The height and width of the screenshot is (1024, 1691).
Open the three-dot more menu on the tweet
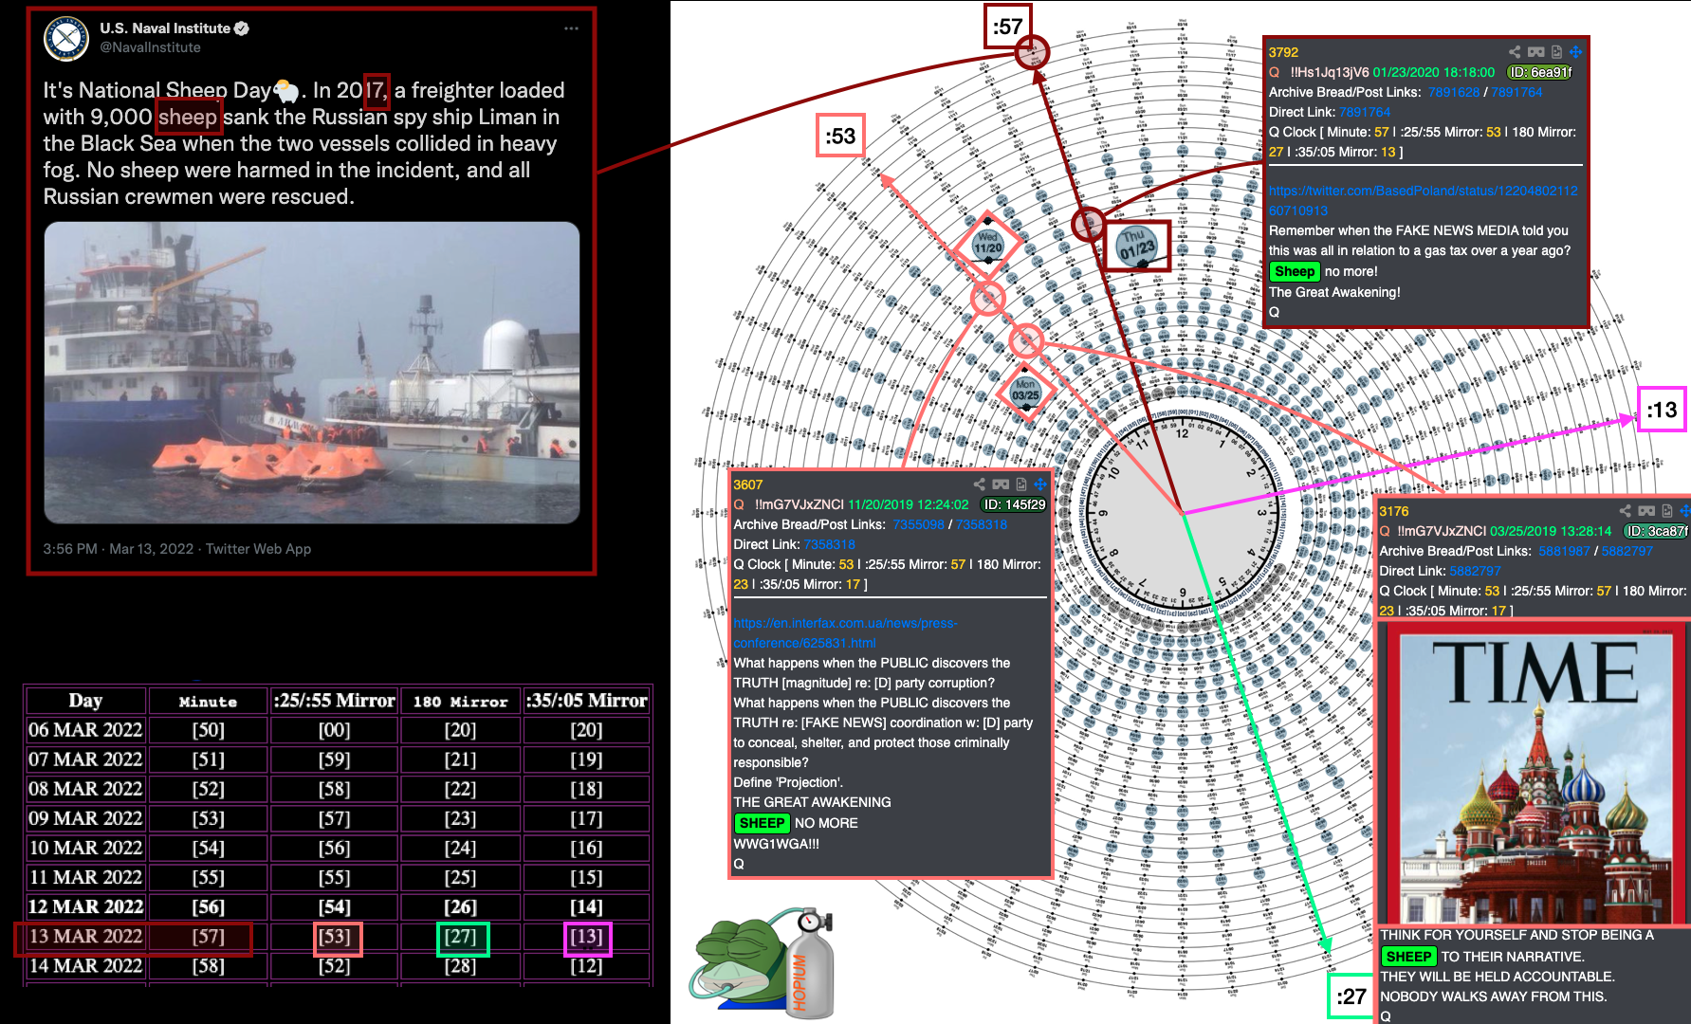(571, 28)
